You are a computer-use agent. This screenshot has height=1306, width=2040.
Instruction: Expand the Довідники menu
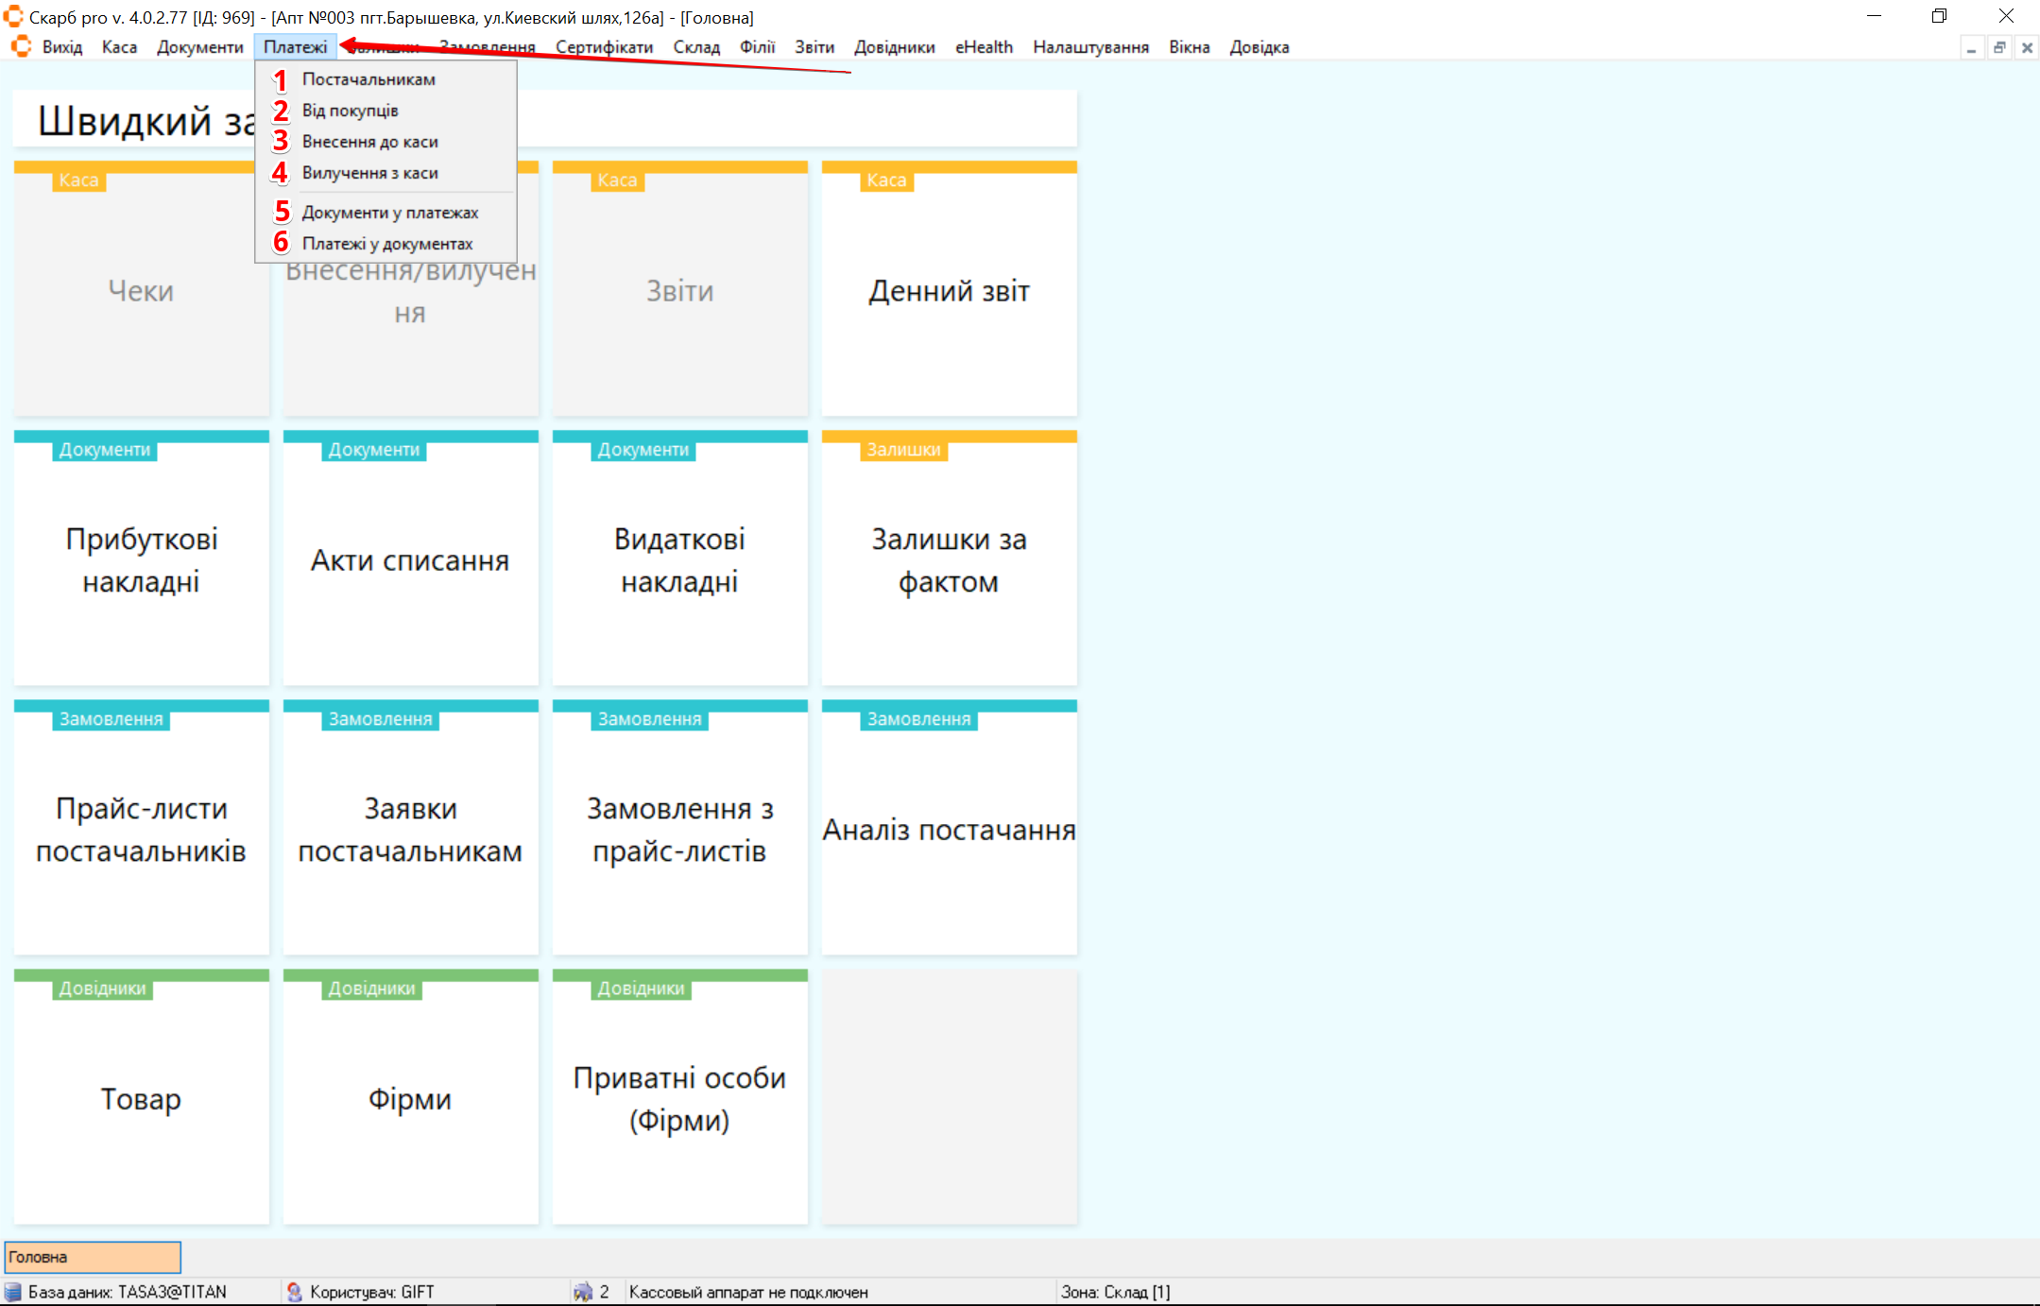coord(894,47)
